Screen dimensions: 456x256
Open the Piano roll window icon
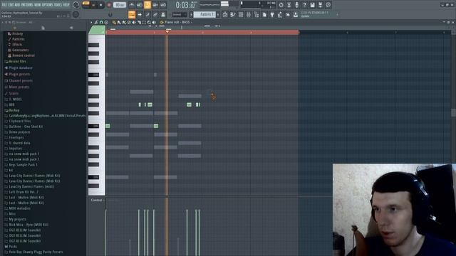coord(233,14)
